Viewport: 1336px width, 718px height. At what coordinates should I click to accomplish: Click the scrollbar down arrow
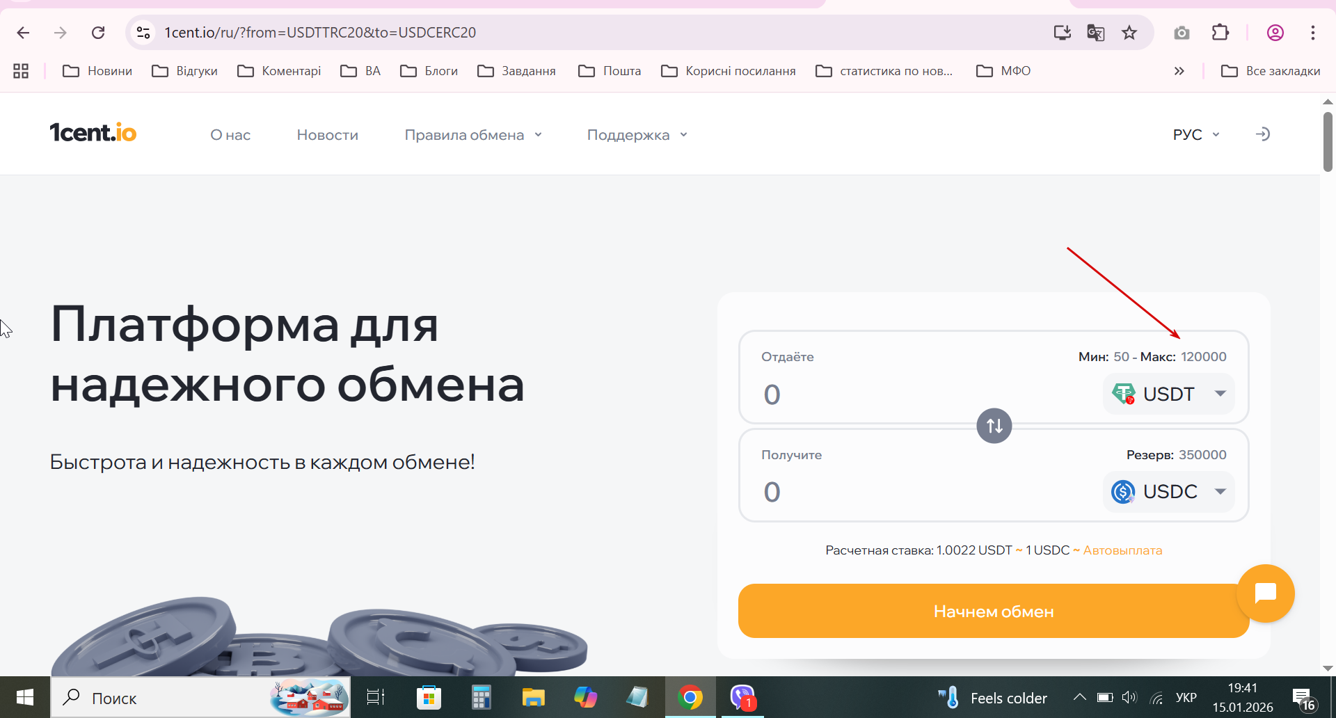point(1328,668)
